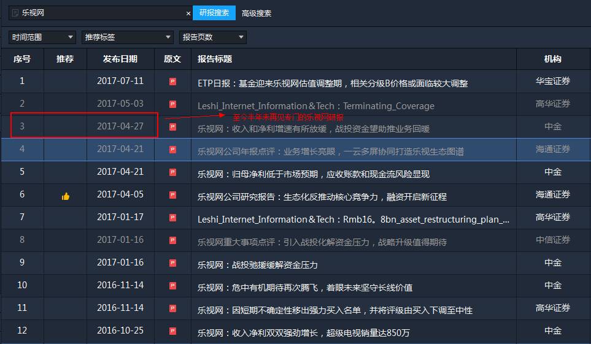The height and width of the screenshot is (344, 591).
Task: Open report 乐视网重大事项点评：引入战投化解资金压力
Action: point(322,242)
